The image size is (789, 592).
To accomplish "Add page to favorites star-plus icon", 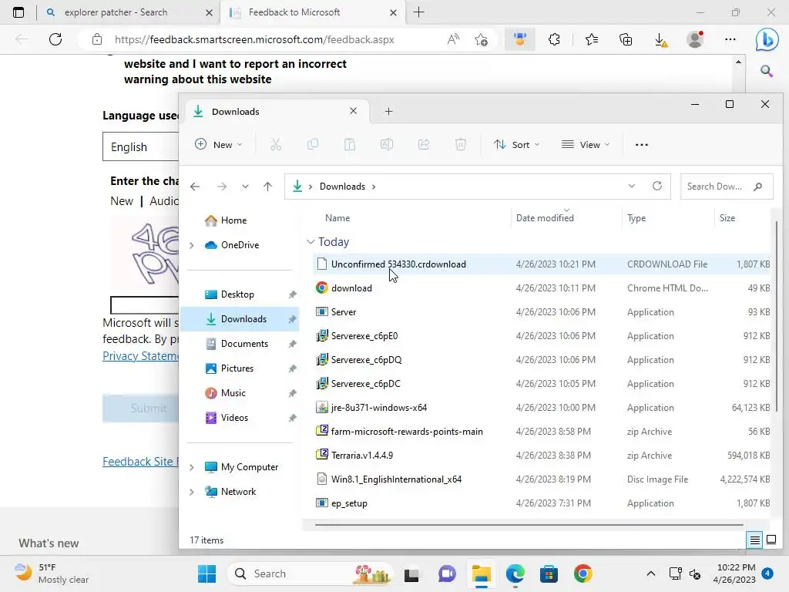I will coord(481,39).
